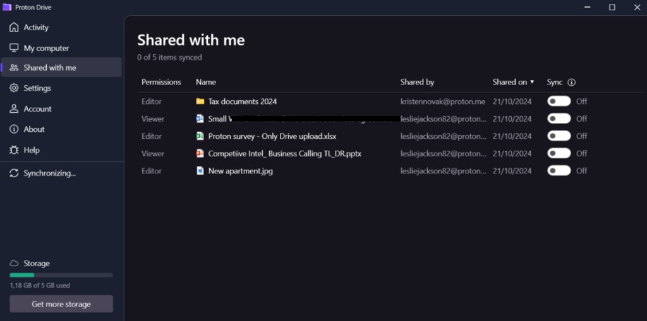The width and height of the screenshot is (647, 321).
Task: Click Editor permission for Tax documents 2024
Action: point(152,102)
